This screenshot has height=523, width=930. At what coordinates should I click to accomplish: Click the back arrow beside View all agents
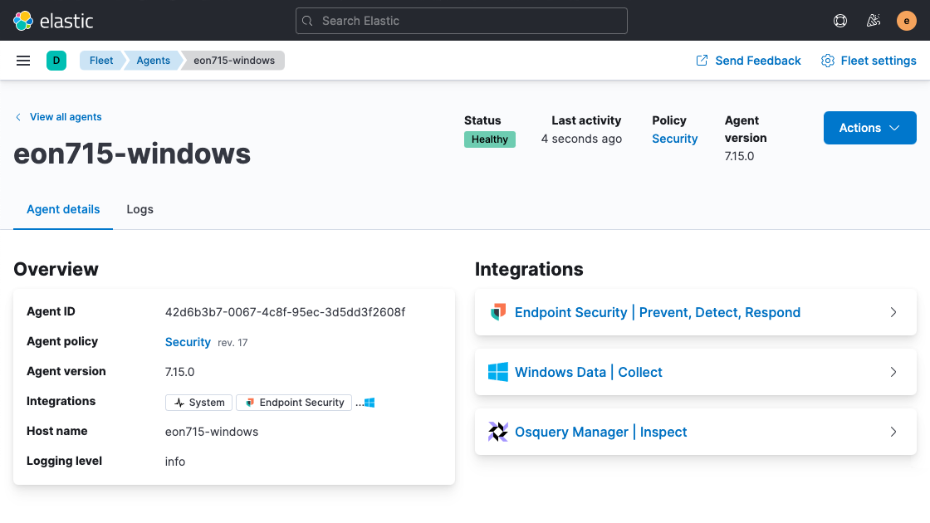point(18,117)
